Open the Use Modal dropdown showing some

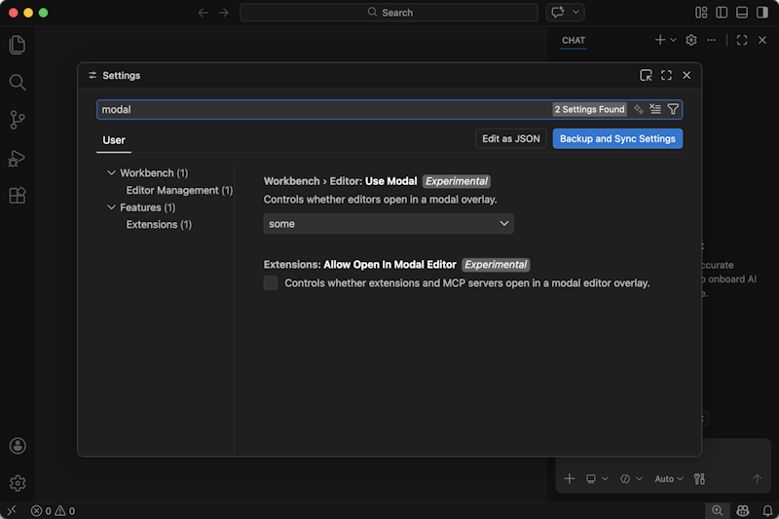[x=389, y=224]
